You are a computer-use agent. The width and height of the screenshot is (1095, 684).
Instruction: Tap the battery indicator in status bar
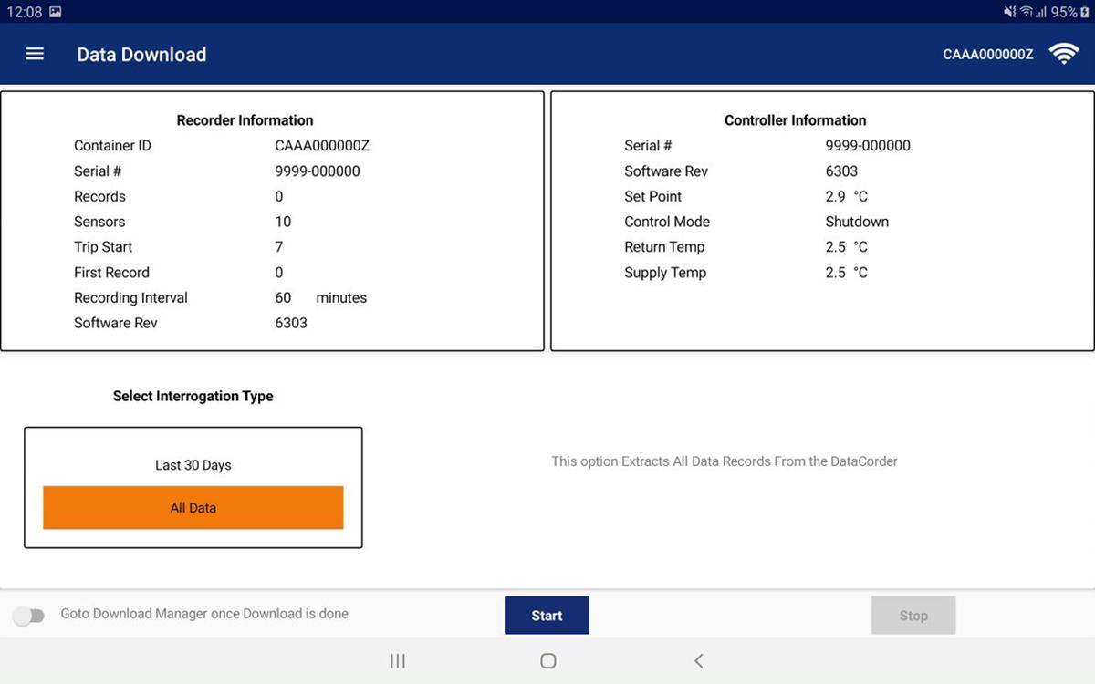tap(1084, 12)
